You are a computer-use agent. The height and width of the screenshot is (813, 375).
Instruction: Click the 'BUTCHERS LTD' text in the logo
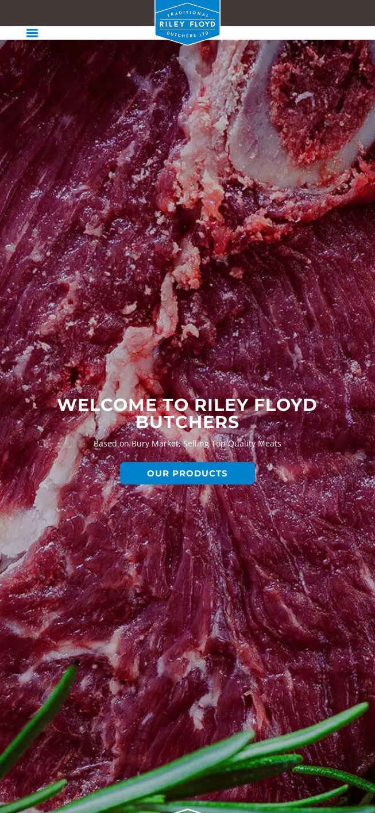point(188,35)
